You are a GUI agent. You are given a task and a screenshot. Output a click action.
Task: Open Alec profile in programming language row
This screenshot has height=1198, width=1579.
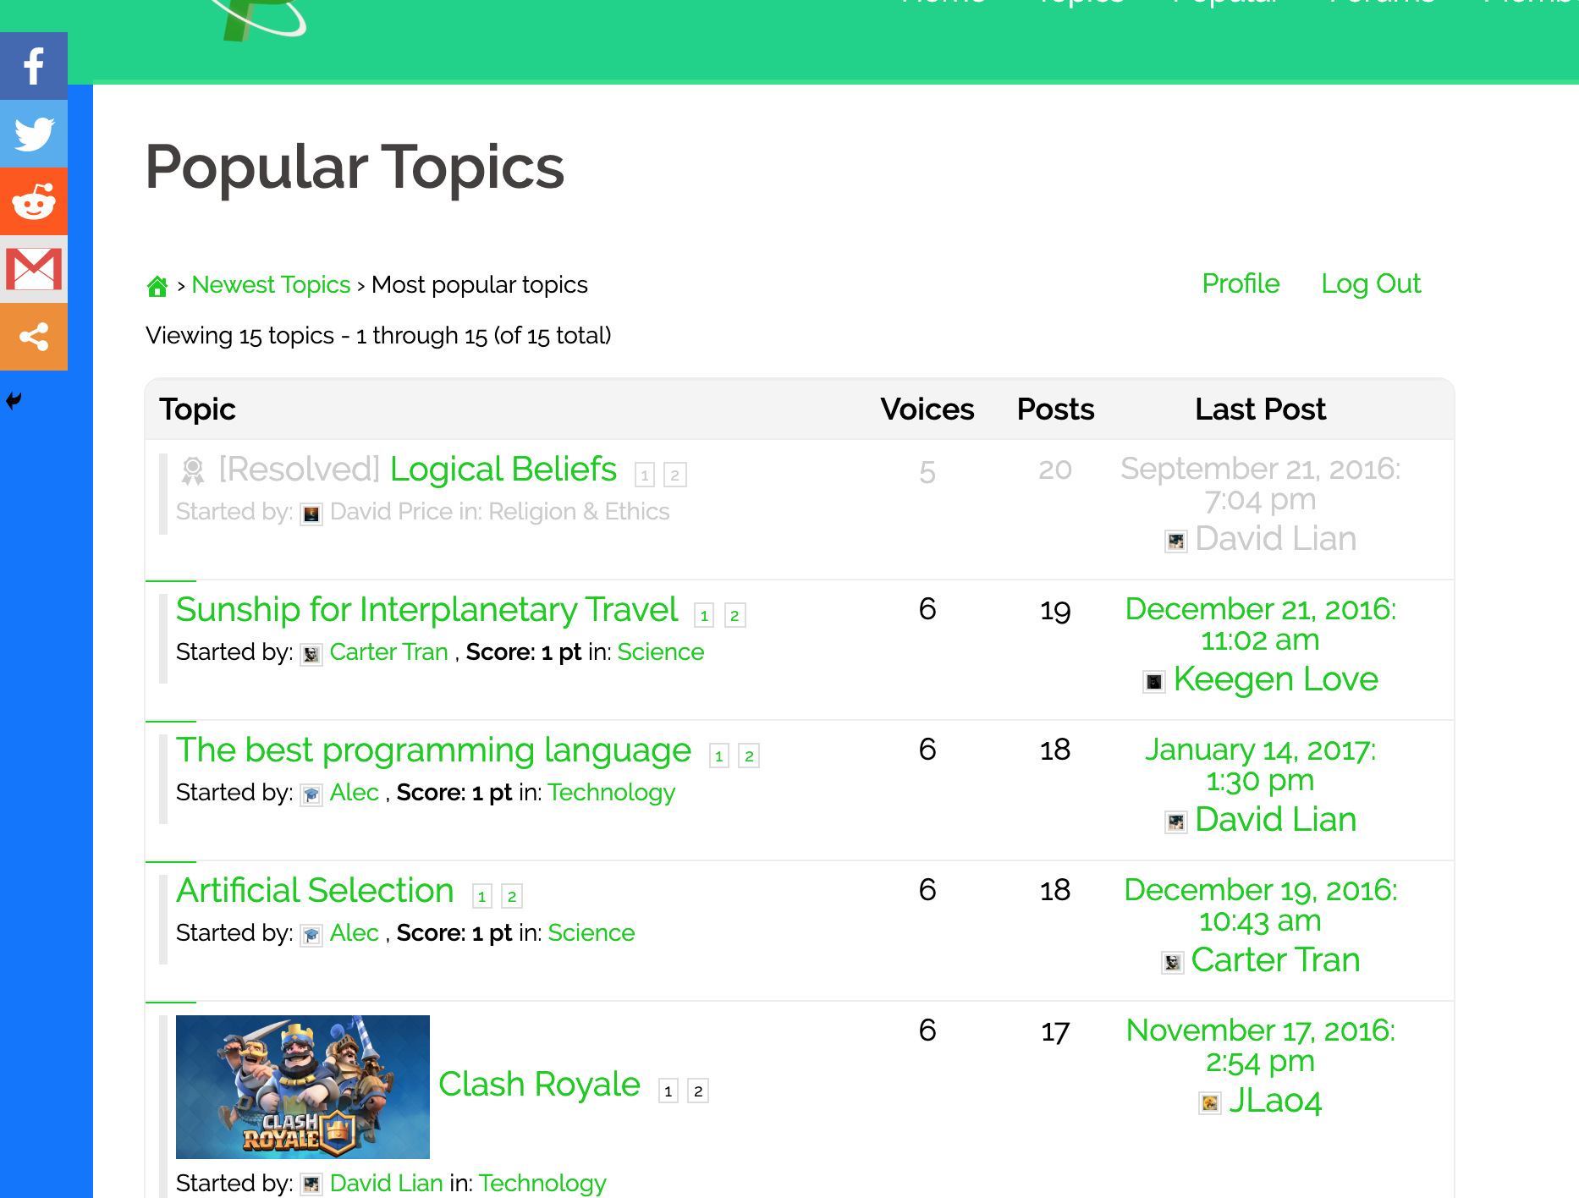tap(354, 793)
